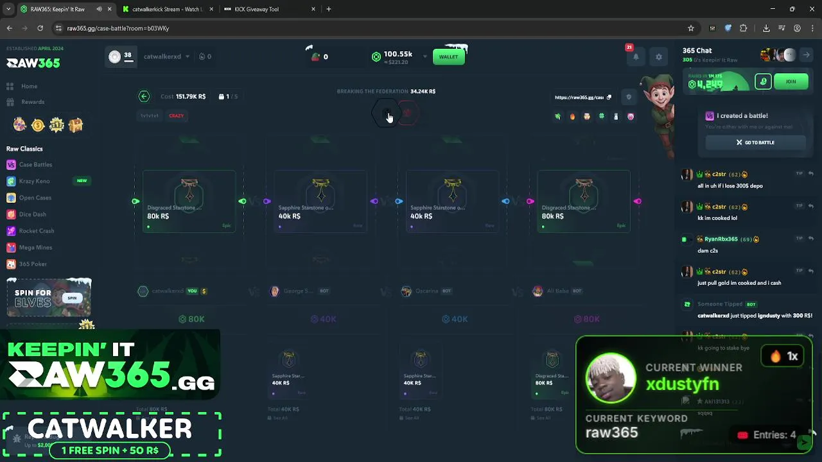Open the Rewards gift icon

click(10, 102)
